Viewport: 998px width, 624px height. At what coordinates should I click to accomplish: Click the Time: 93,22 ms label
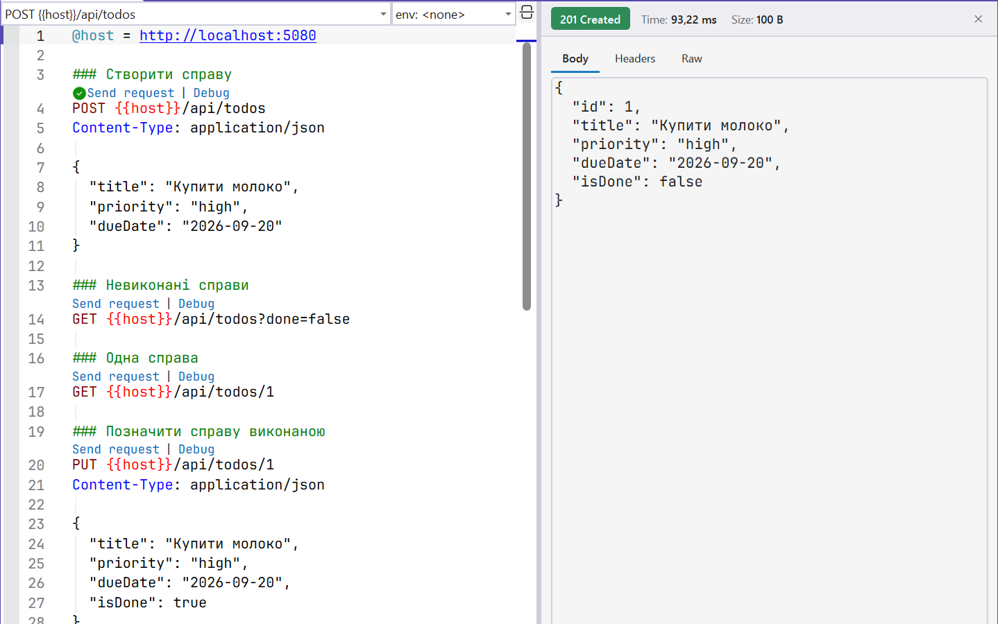[679, 19]
